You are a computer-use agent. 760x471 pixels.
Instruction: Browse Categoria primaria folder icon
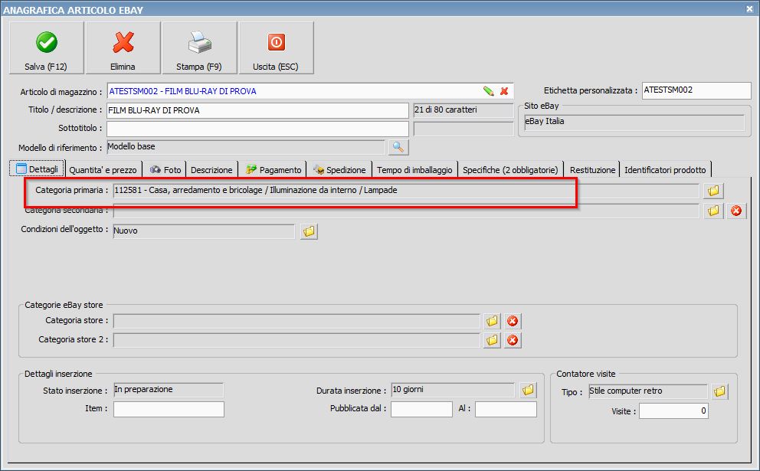pos(713,191)
